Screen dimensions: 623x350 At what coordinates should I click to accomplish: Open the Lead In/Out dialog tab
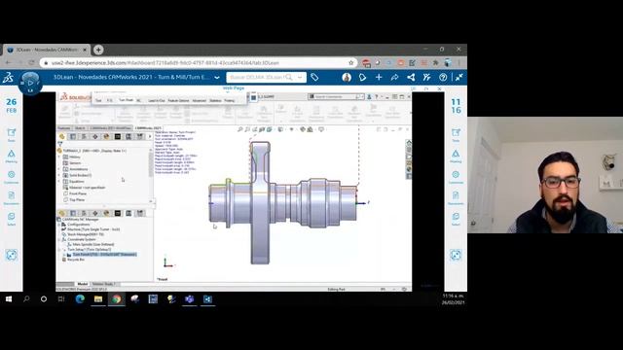[156, 101]
